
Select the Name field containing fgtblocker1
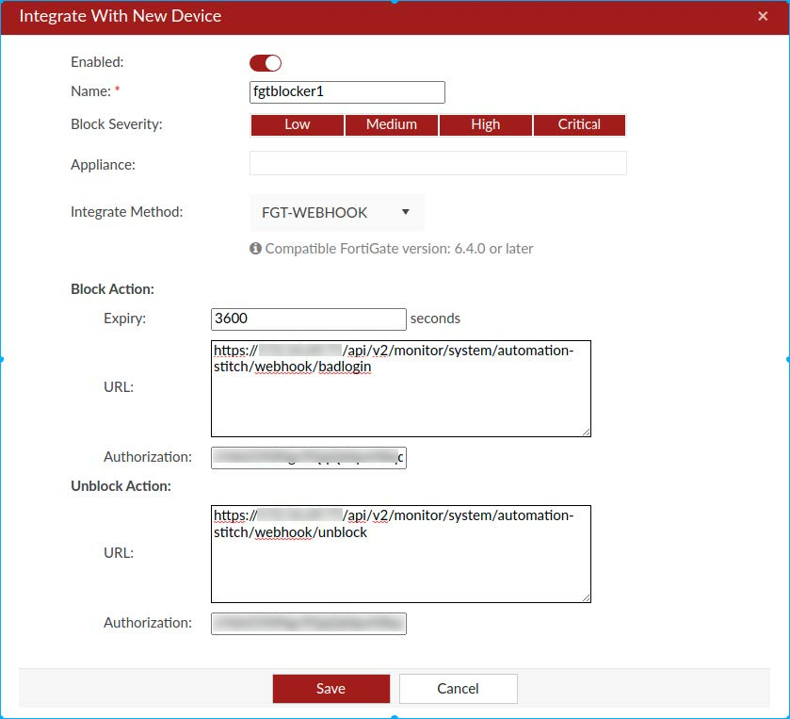point(347,91)
